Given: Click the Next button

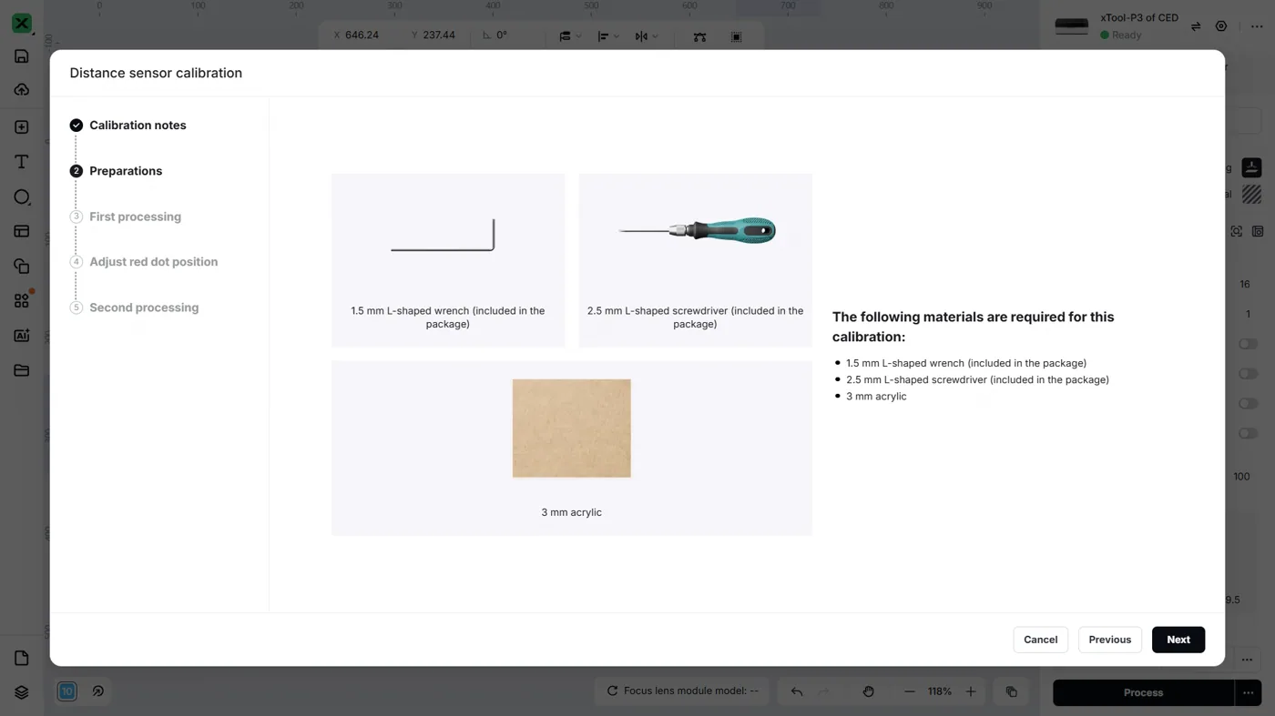Looking at the screenshot, I should click(x=1178, y=640).
